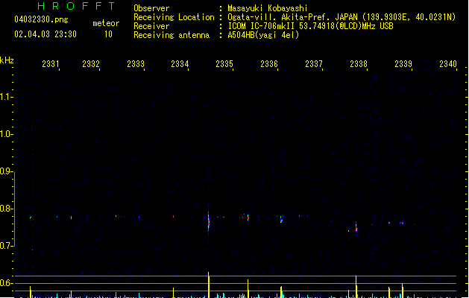Screen dimensions: 469x298
Task: Click the meteor label
Action: (106, 23)
